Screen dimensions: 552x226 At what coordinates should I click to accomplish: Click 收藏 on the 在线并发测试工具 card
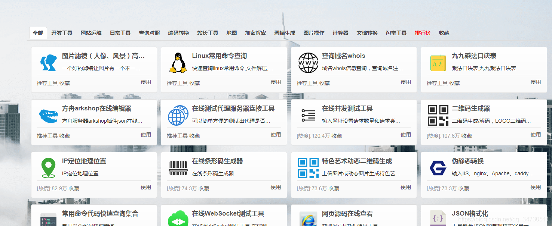tap(337, 136)
